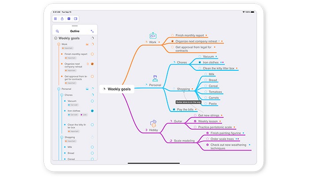310x177 pixels.
Task: Uncheck Iron clothes task in outline
Action: (92, 111)
